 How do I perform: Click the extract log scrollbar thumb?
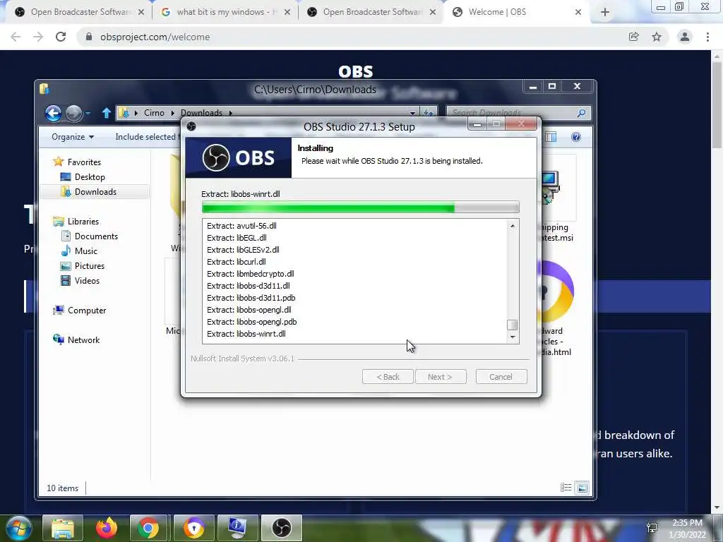point(513,325)
